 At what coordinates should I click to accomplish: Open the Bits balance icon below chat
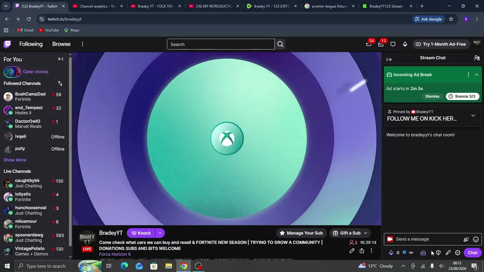click(391, 253)
